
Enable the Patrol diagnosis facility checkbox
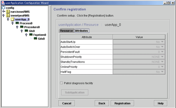62,83
